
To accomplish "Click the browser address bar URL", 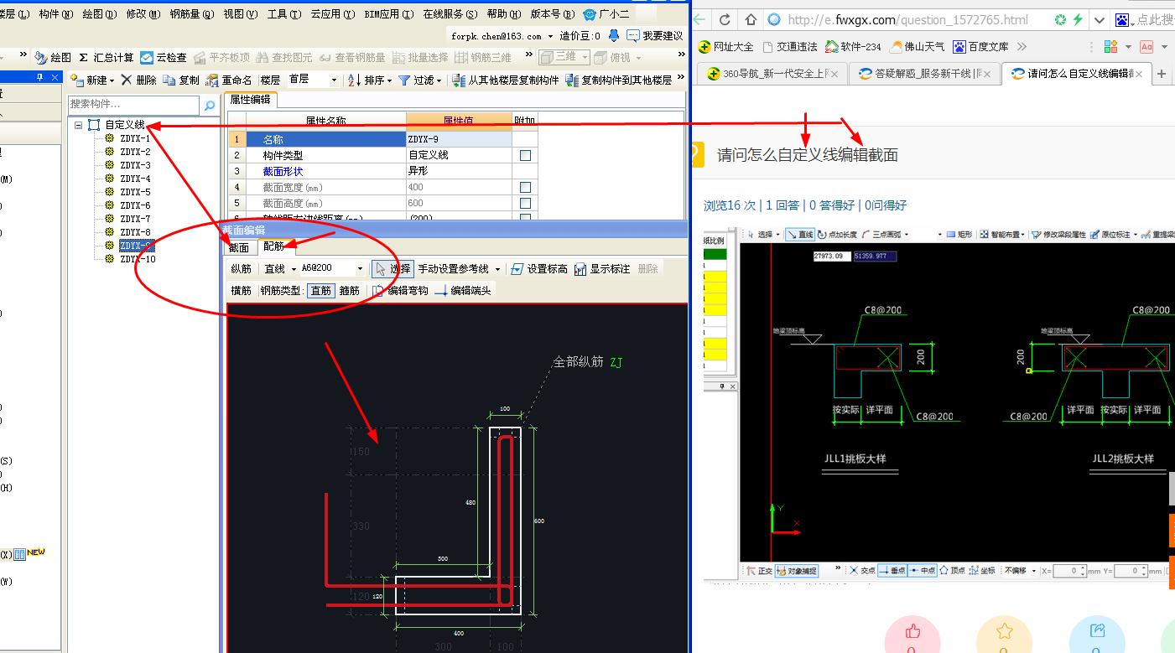I will [907, 20].
